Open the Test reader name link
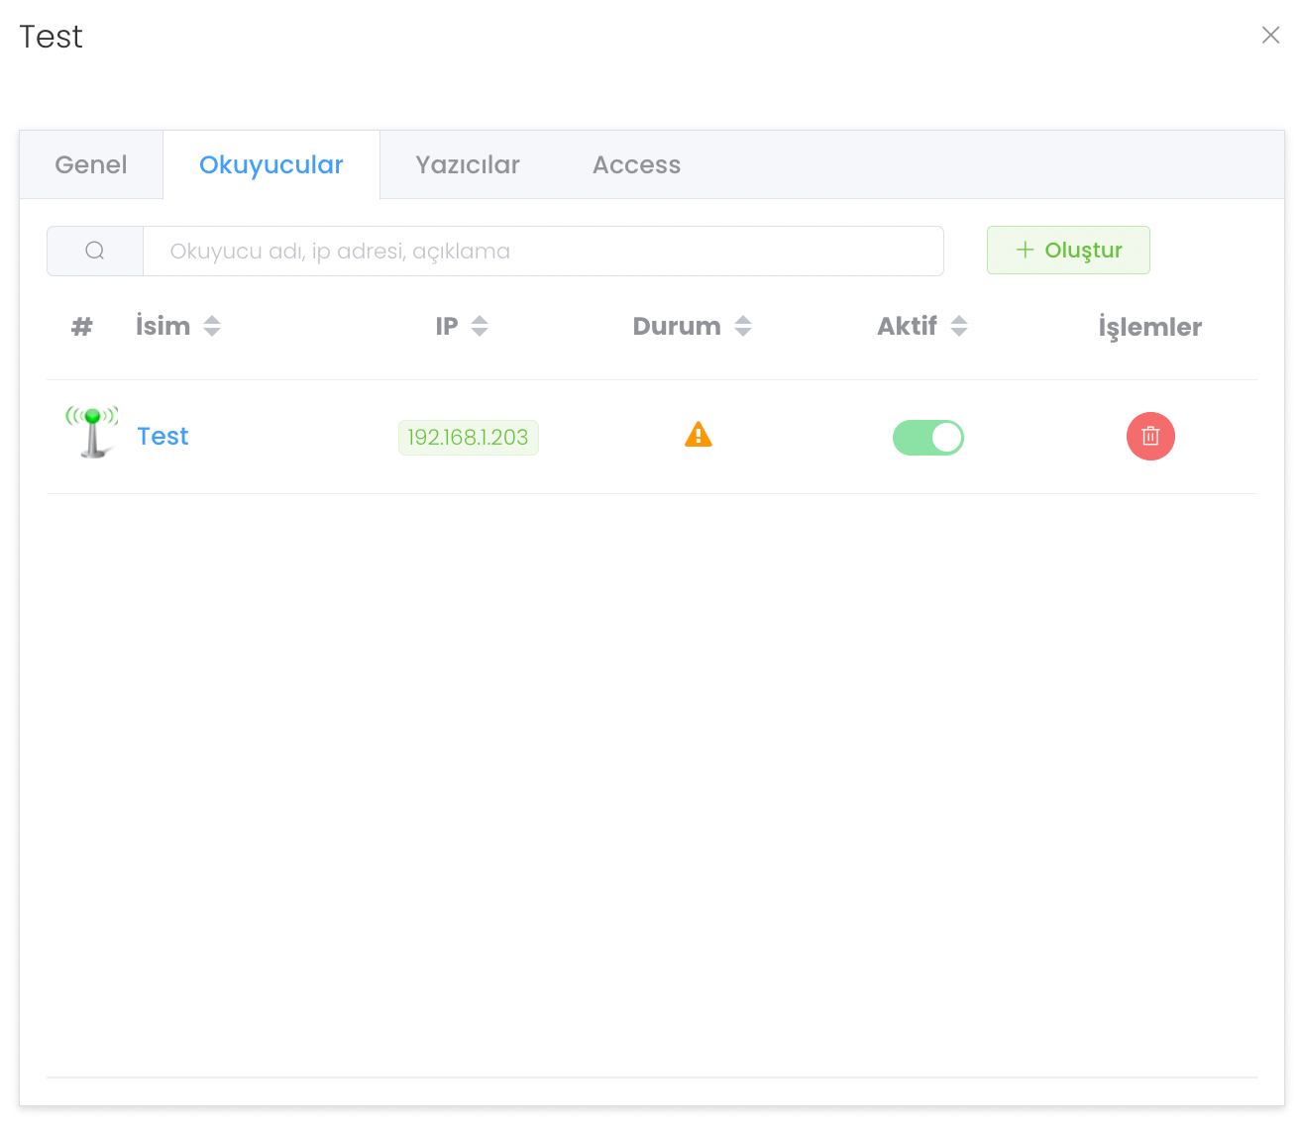The height and width of the screenshot is (1127, 1300). coord(162,437)
